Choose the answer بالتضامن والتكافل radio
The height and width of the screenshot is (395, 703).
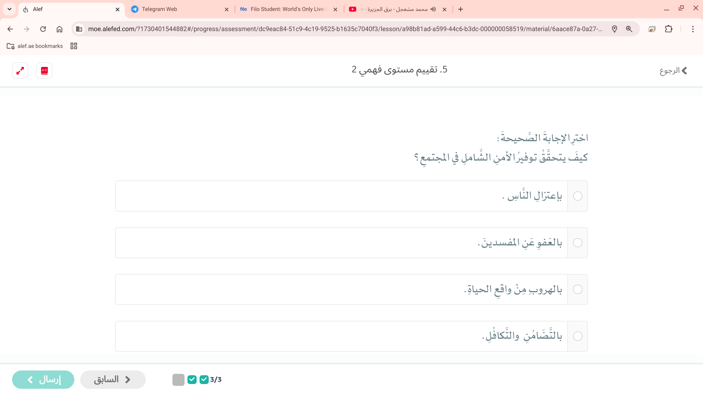click(577, 336)
